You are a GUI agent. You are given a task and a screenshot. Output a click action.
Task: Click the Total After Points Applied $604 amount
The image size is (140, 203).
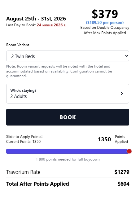pos(123,184)
